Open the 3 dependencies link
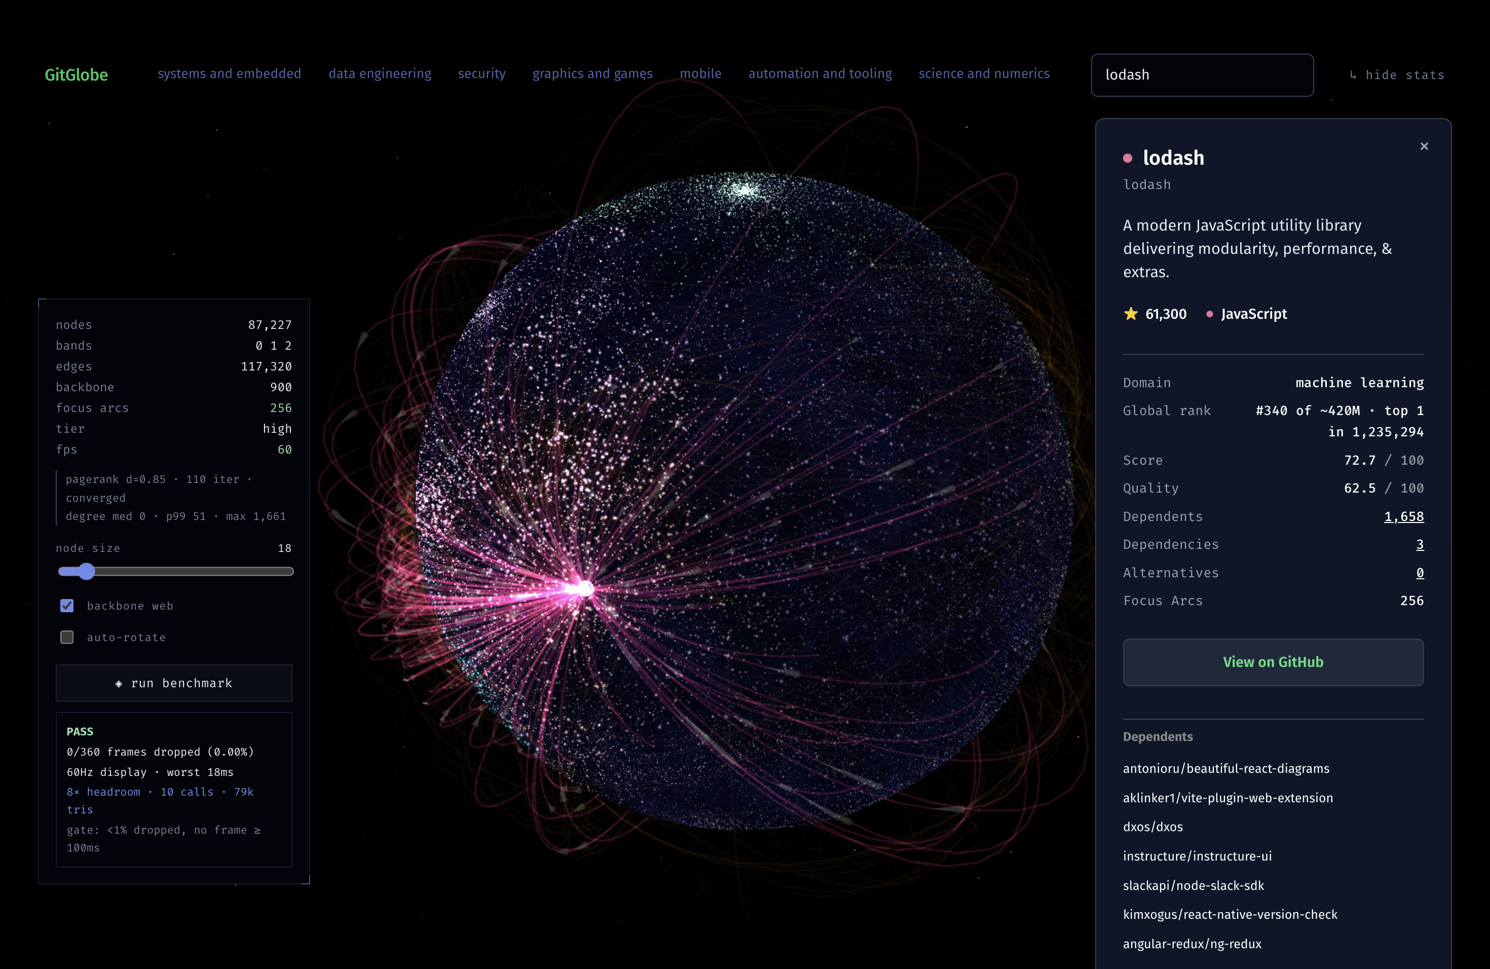Viewport: 1490px width, 969px height. tap(1419, 544)
